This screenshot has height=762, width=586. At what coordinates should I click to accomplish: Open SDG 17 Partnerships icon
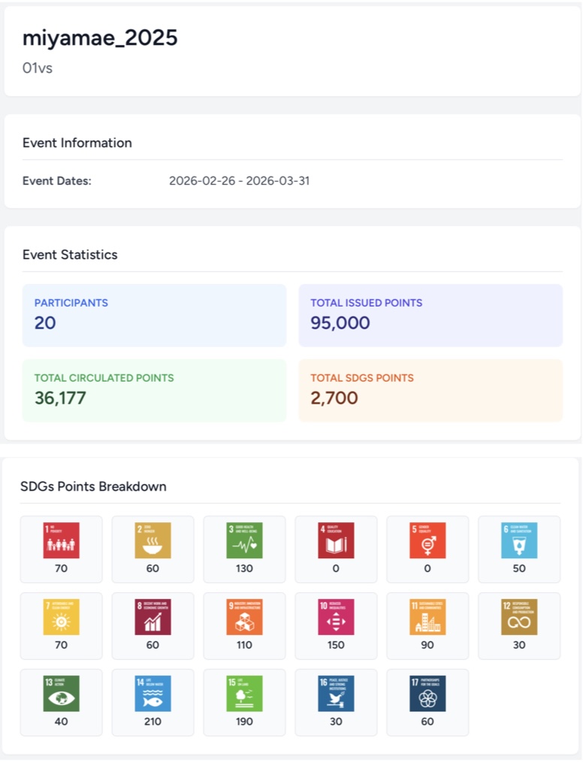click(427, 694)
